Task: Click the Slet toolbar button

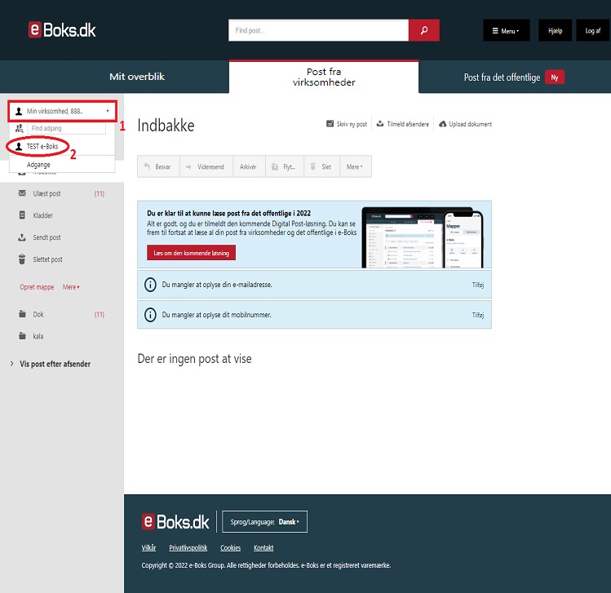Action: click(x=321, y=166)
